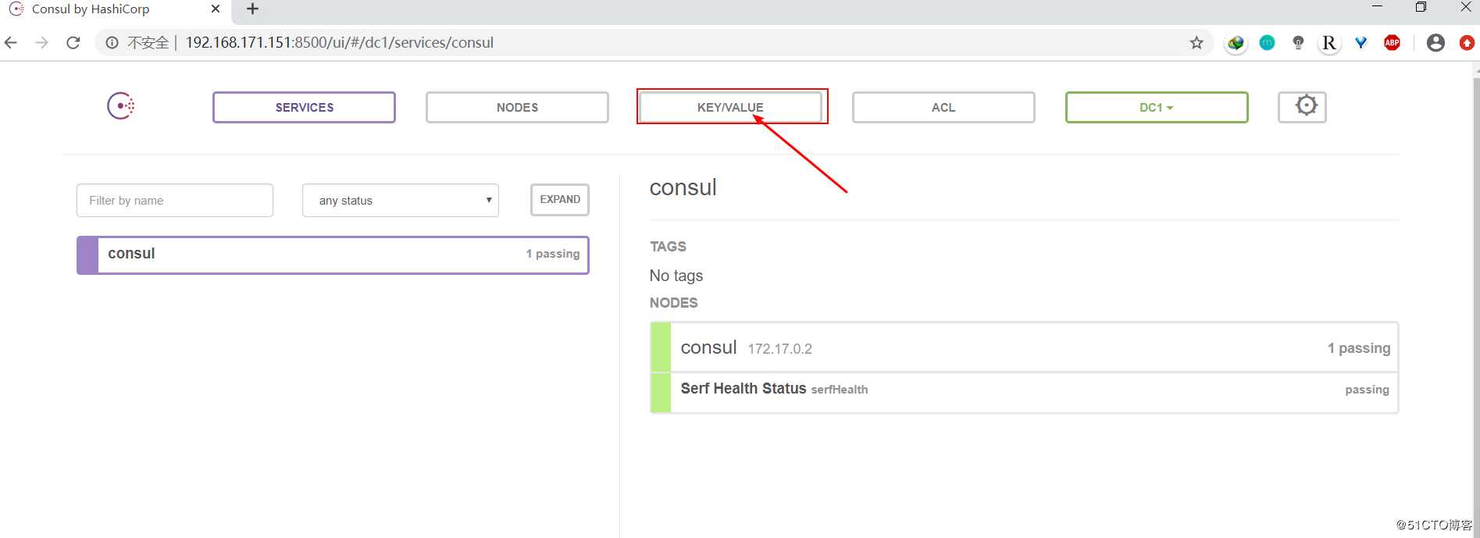Expand the DC1 datacenter dropdown
Screen dimensions: 1480x538
(x=1157, y=108)
